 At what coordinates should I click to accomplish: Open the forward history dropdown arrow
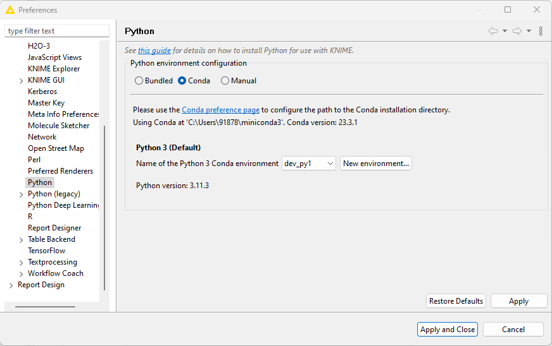coord(529,32)
